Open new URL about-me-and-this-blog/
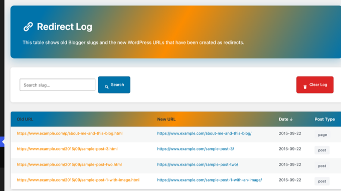Viewport: 341px width, 191px height. [x=204, y=133]
